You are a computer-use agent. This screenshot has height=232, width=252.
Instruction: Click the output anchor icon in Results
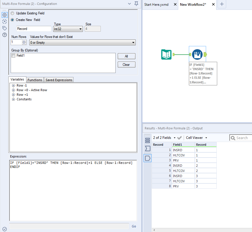(148, 158)
